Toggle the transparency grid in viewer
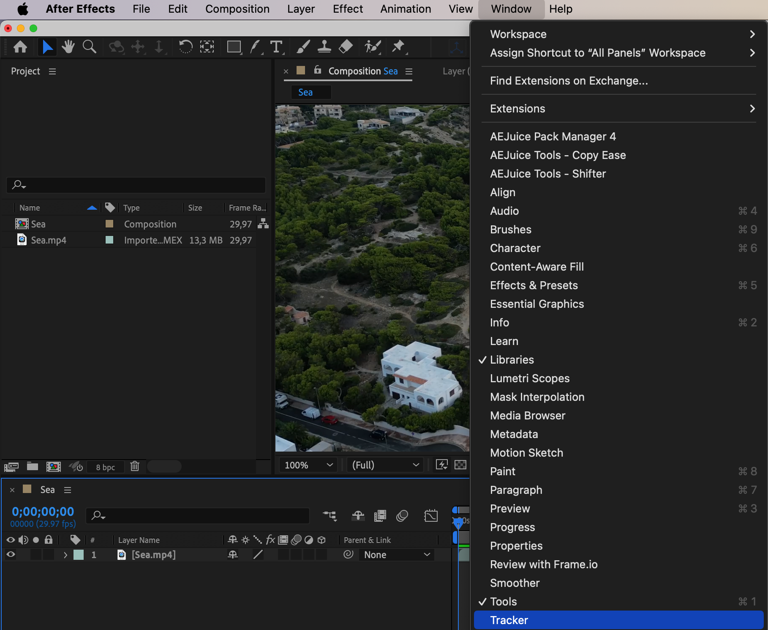Viewport: 768px width, 630px height. click(x=460, y=465)
